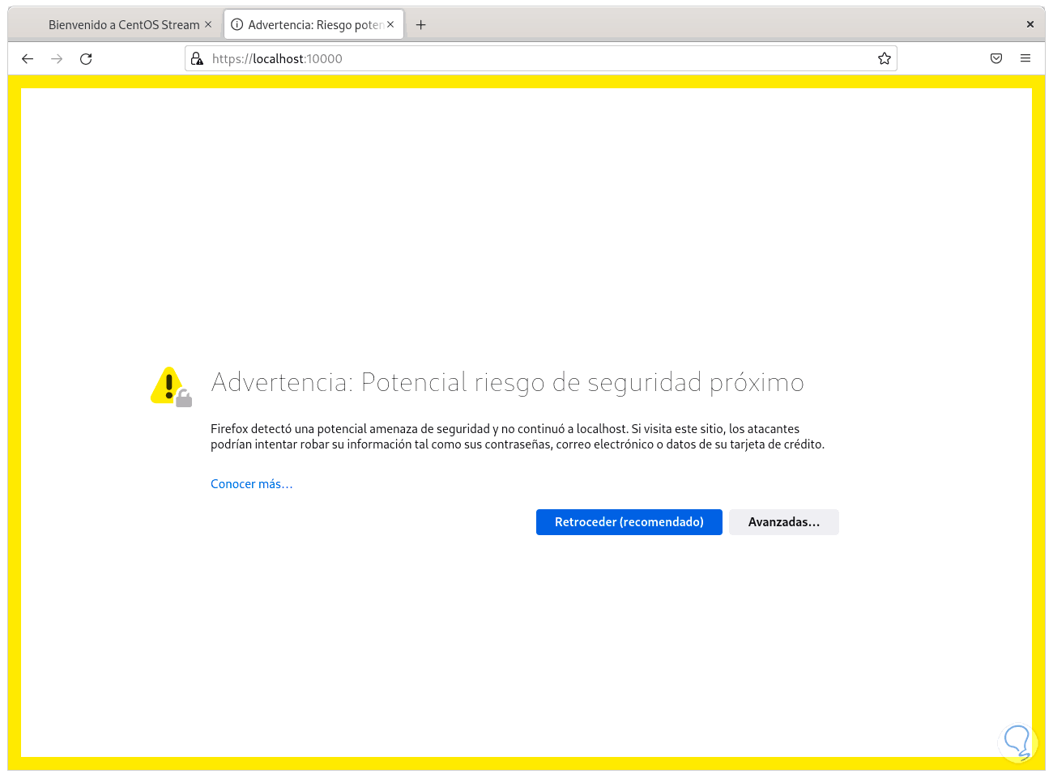Viewport: 1053px width, 778px height.
Task: Click the heading Advertencia: Potencial riesgo de seguridad próximo
Action: pyautogui.click(x=508, y=382)
